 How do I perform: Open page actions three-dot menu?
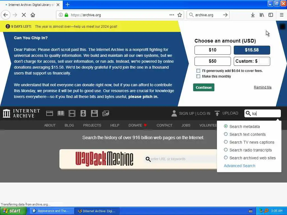[x=172, y=15]
